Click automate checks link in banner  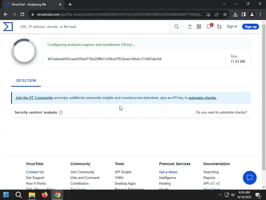tap(202, 98)
